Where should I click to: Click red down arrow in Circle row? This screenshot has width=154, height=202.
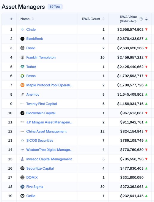coord(146,29)
